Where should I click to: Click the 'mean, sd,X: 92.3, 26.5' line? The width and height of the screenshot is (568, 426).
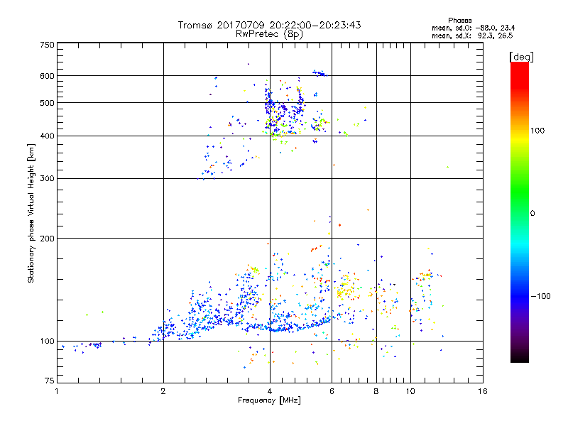pos(472,35)
